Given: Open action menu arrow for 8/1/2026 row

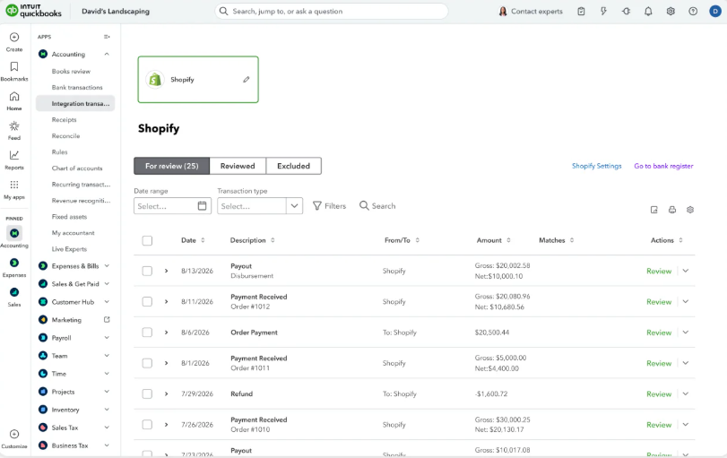Looking at the screenshot, I should coord(685,363).
